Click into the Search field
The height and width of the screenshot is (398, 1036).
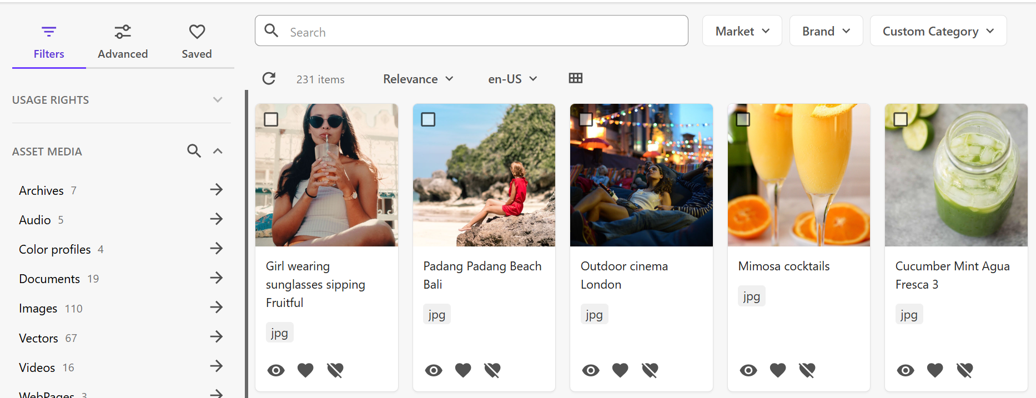[x=471, y=31]
